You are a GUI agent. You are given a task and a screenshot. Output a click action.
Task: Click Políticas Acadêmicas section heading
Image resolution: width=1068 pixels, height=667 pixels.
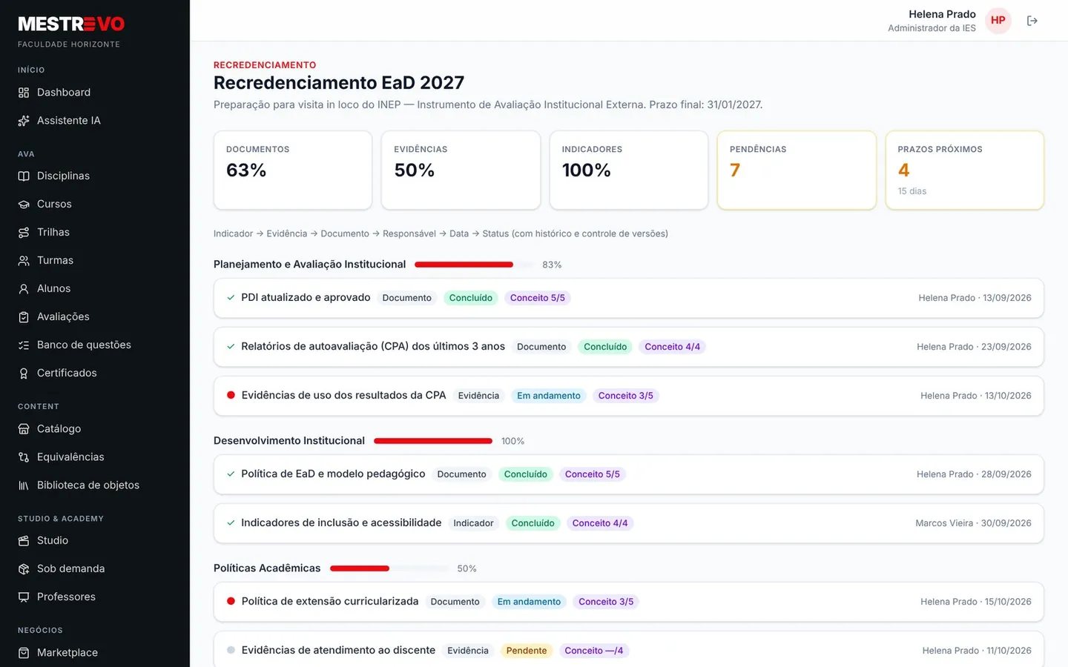(267, 568)
